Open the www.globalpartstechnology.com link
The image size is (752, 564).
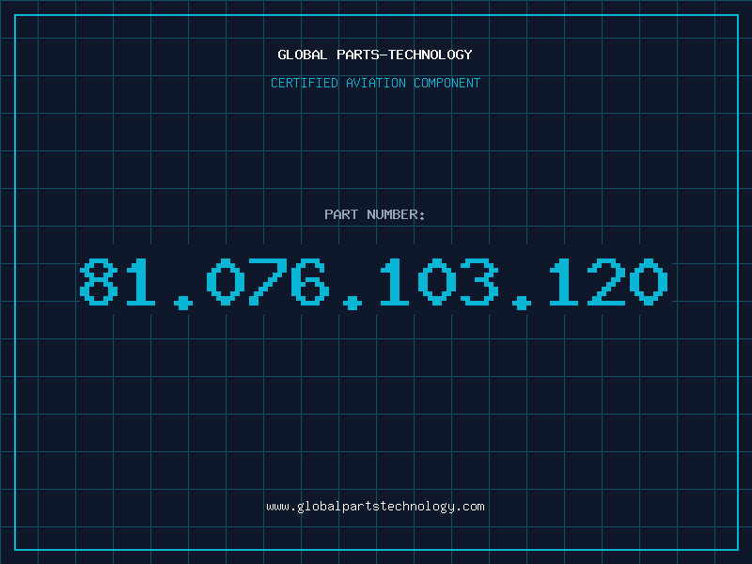pyautogui.click(x=375, y=507)
